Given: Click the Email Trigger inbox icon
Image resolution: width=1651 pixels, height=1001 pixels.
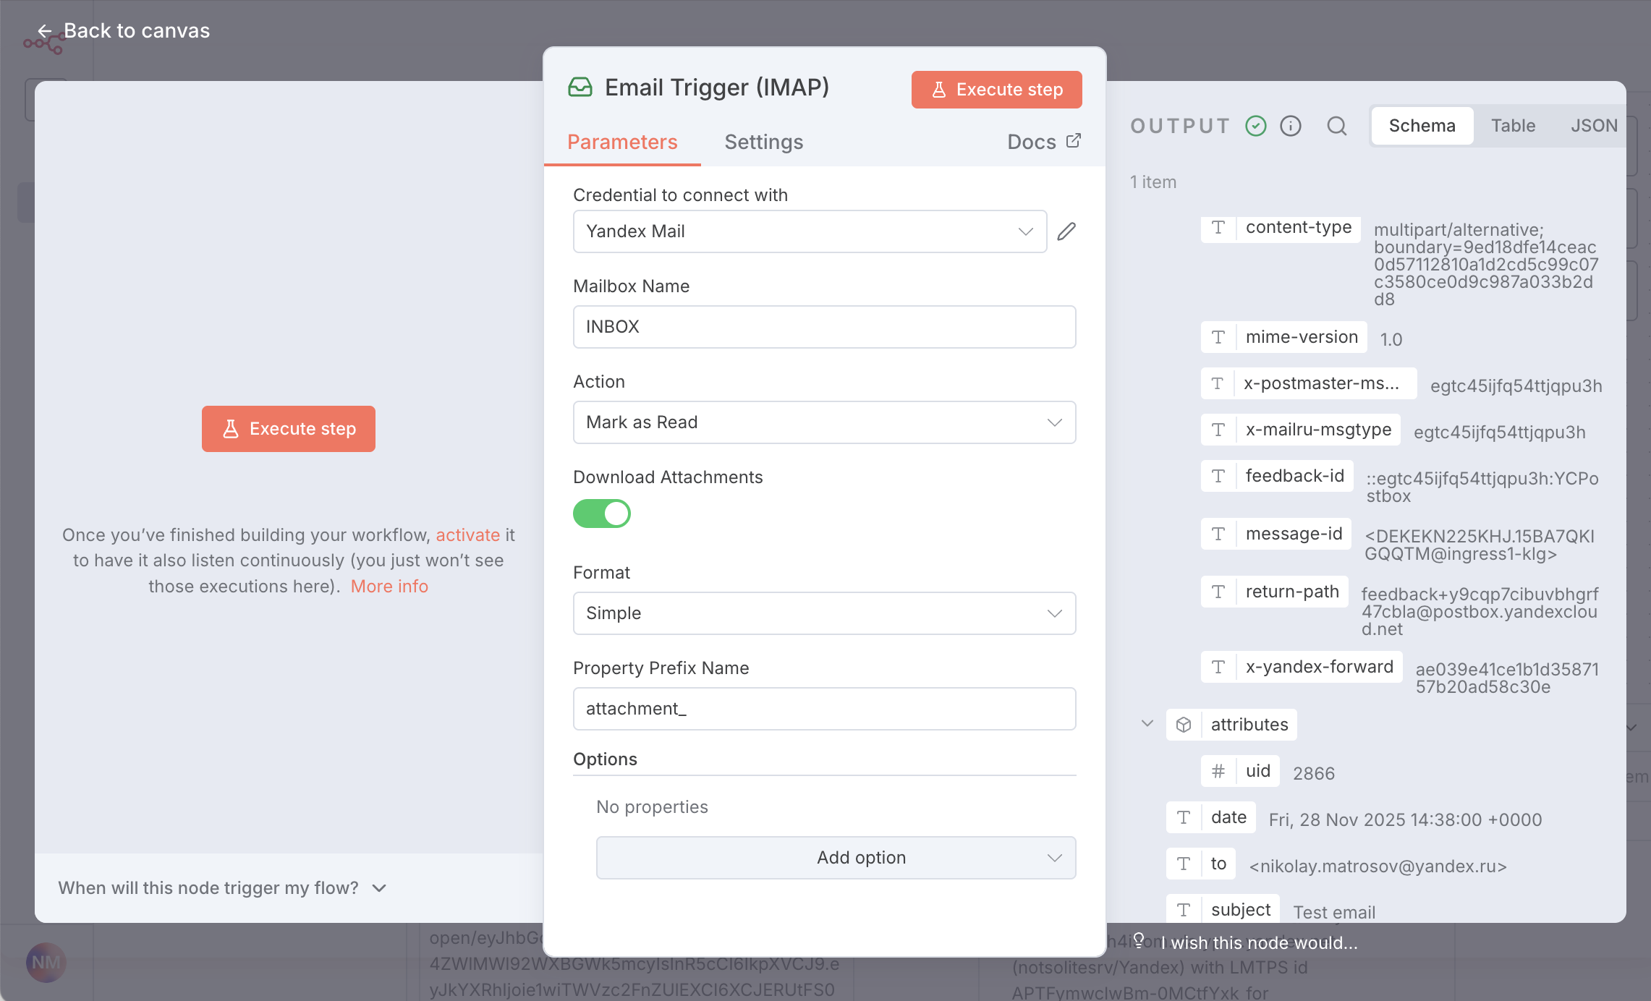Looking at the screenshot, I should (580, 88).
